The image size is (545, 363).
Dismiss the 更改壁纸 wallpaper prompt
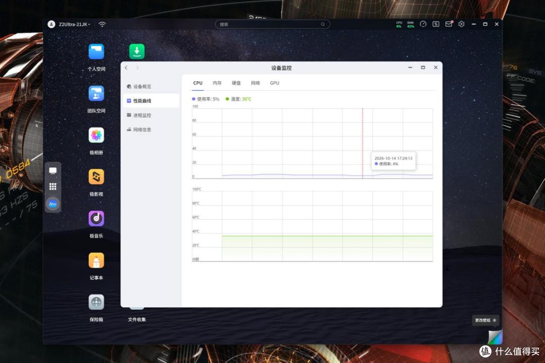coord(495,320)
